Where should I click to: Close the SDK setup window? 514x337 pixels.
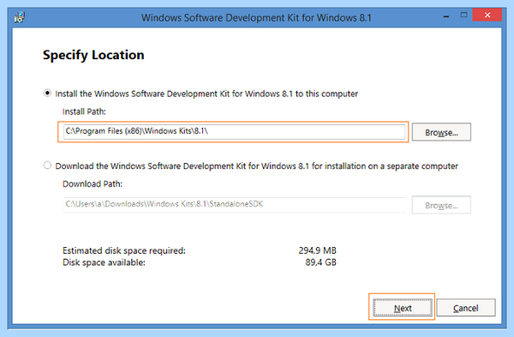[x=487, y=15]
